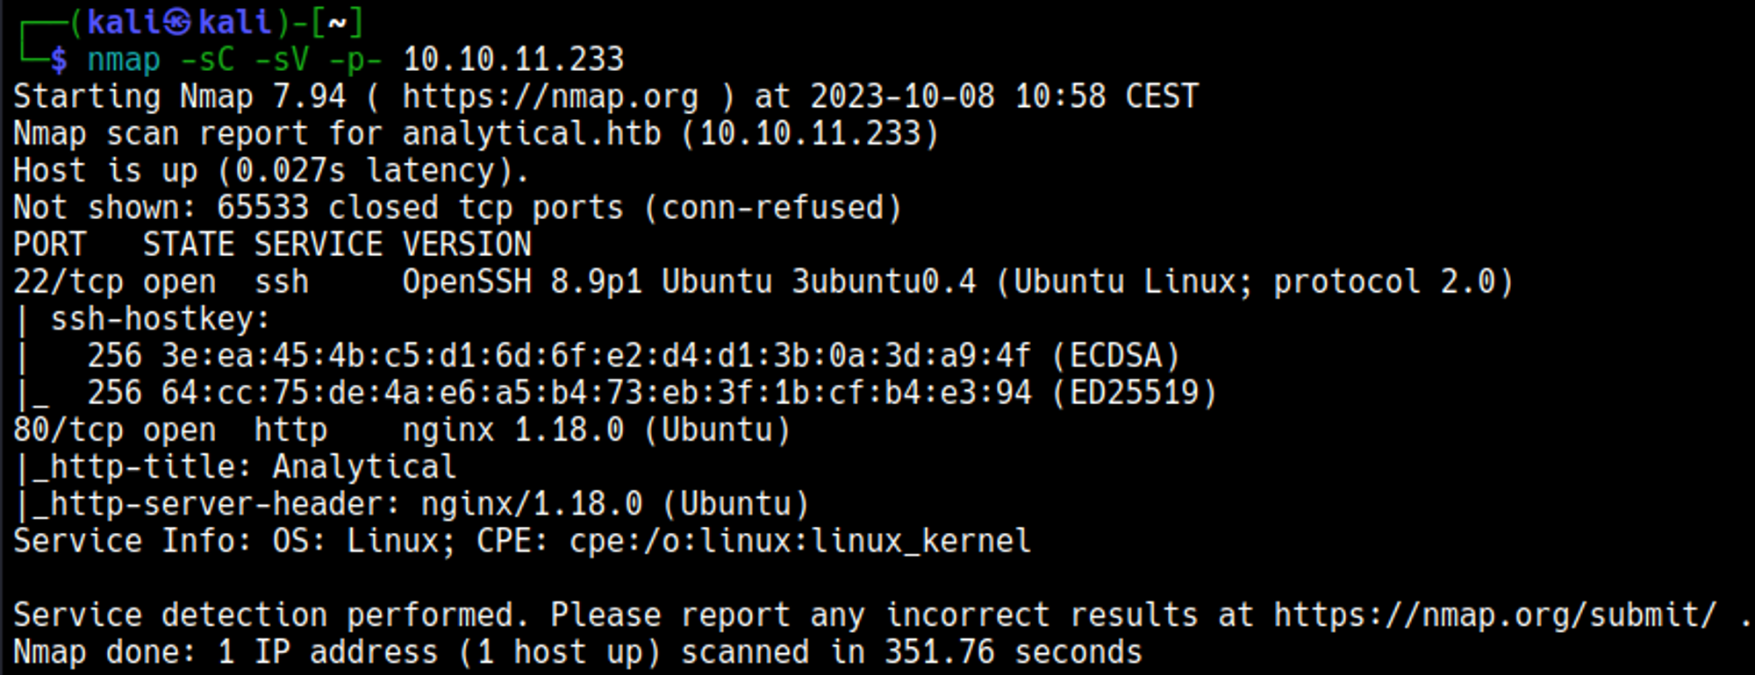The width and height of the screenshot is (1755, 675).
Task: Click the -sC flag in the command
Action: click(207, 60)
